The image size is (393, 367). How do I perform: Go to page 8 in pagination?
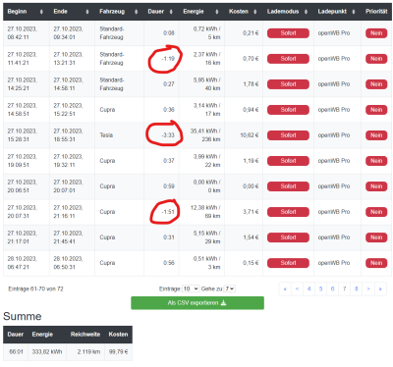click(x=357, y=288)
